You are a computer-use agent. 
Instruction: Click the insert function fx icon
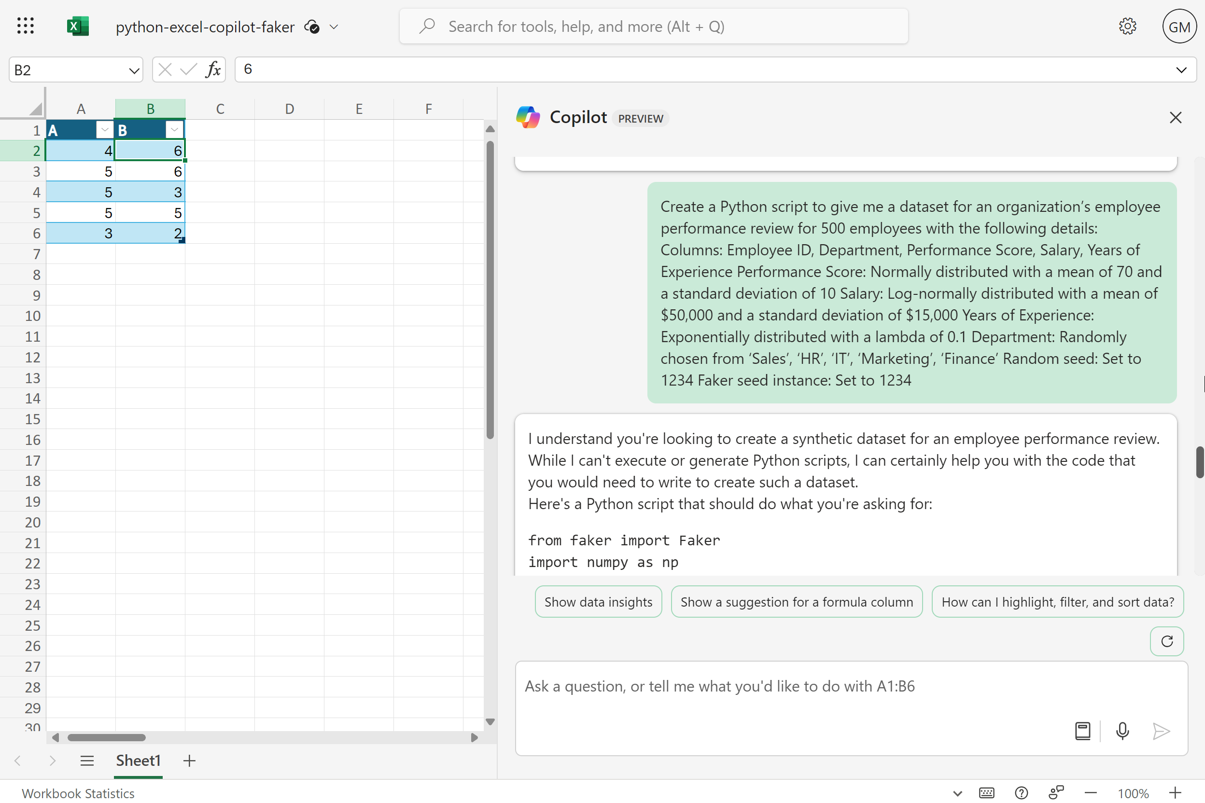point(212,69)
